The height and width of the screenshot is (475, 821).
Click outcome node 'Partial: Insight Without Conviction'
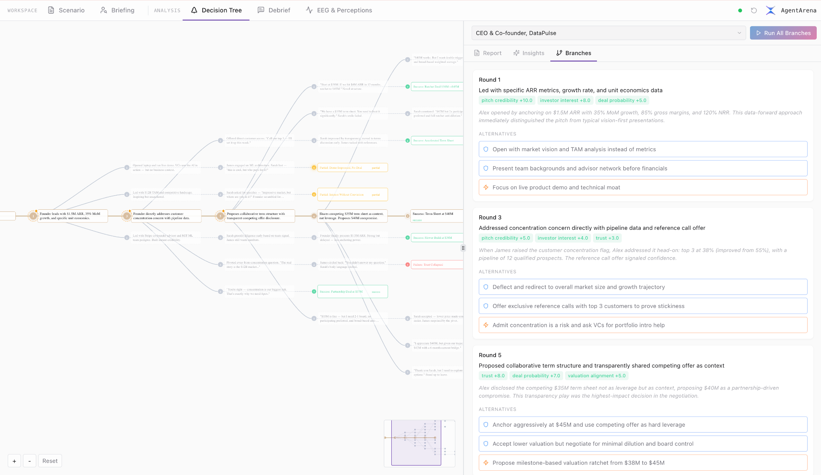click(x=353, y=194)
